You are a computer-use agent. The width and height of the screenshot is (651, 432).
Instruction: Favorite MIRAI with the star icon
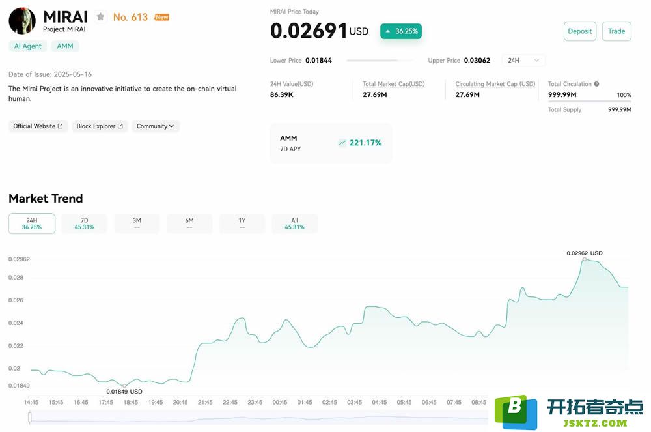[100, 17]
